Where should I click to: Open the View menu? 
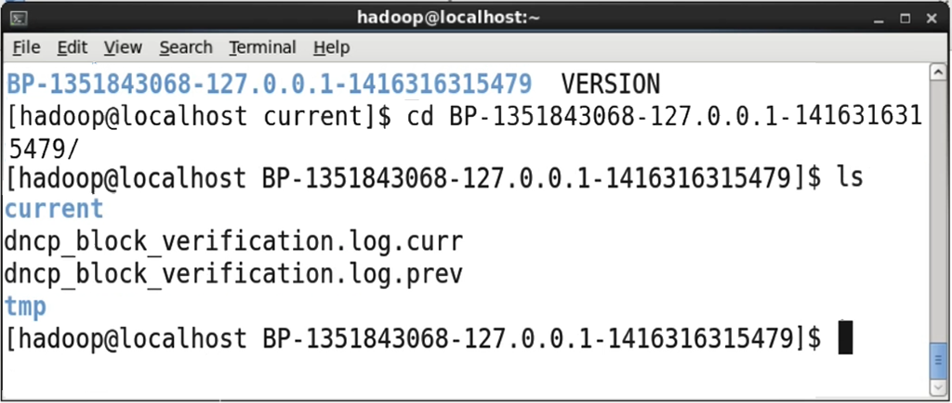[123, 47]
